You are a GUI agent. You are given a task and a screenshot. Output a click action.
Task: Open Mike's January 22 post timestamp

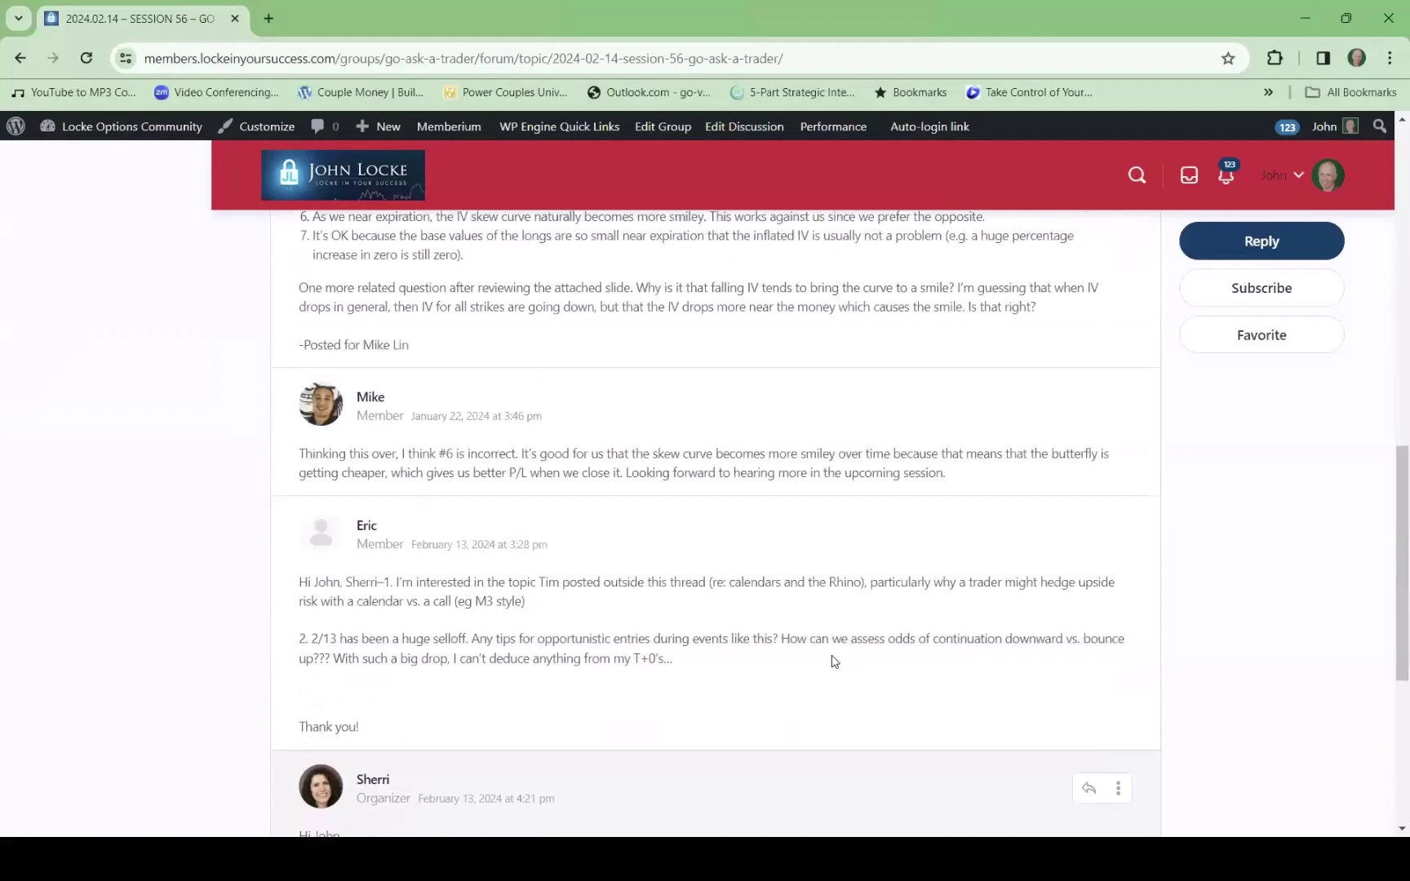pyautogui.click(x=477, y=416)
